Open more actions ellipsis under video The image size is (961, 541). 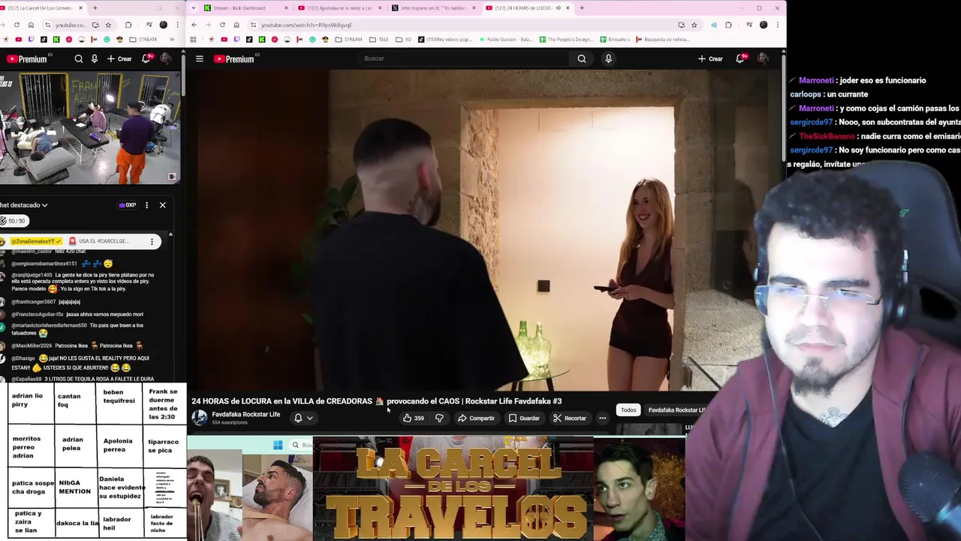[602, 418]
